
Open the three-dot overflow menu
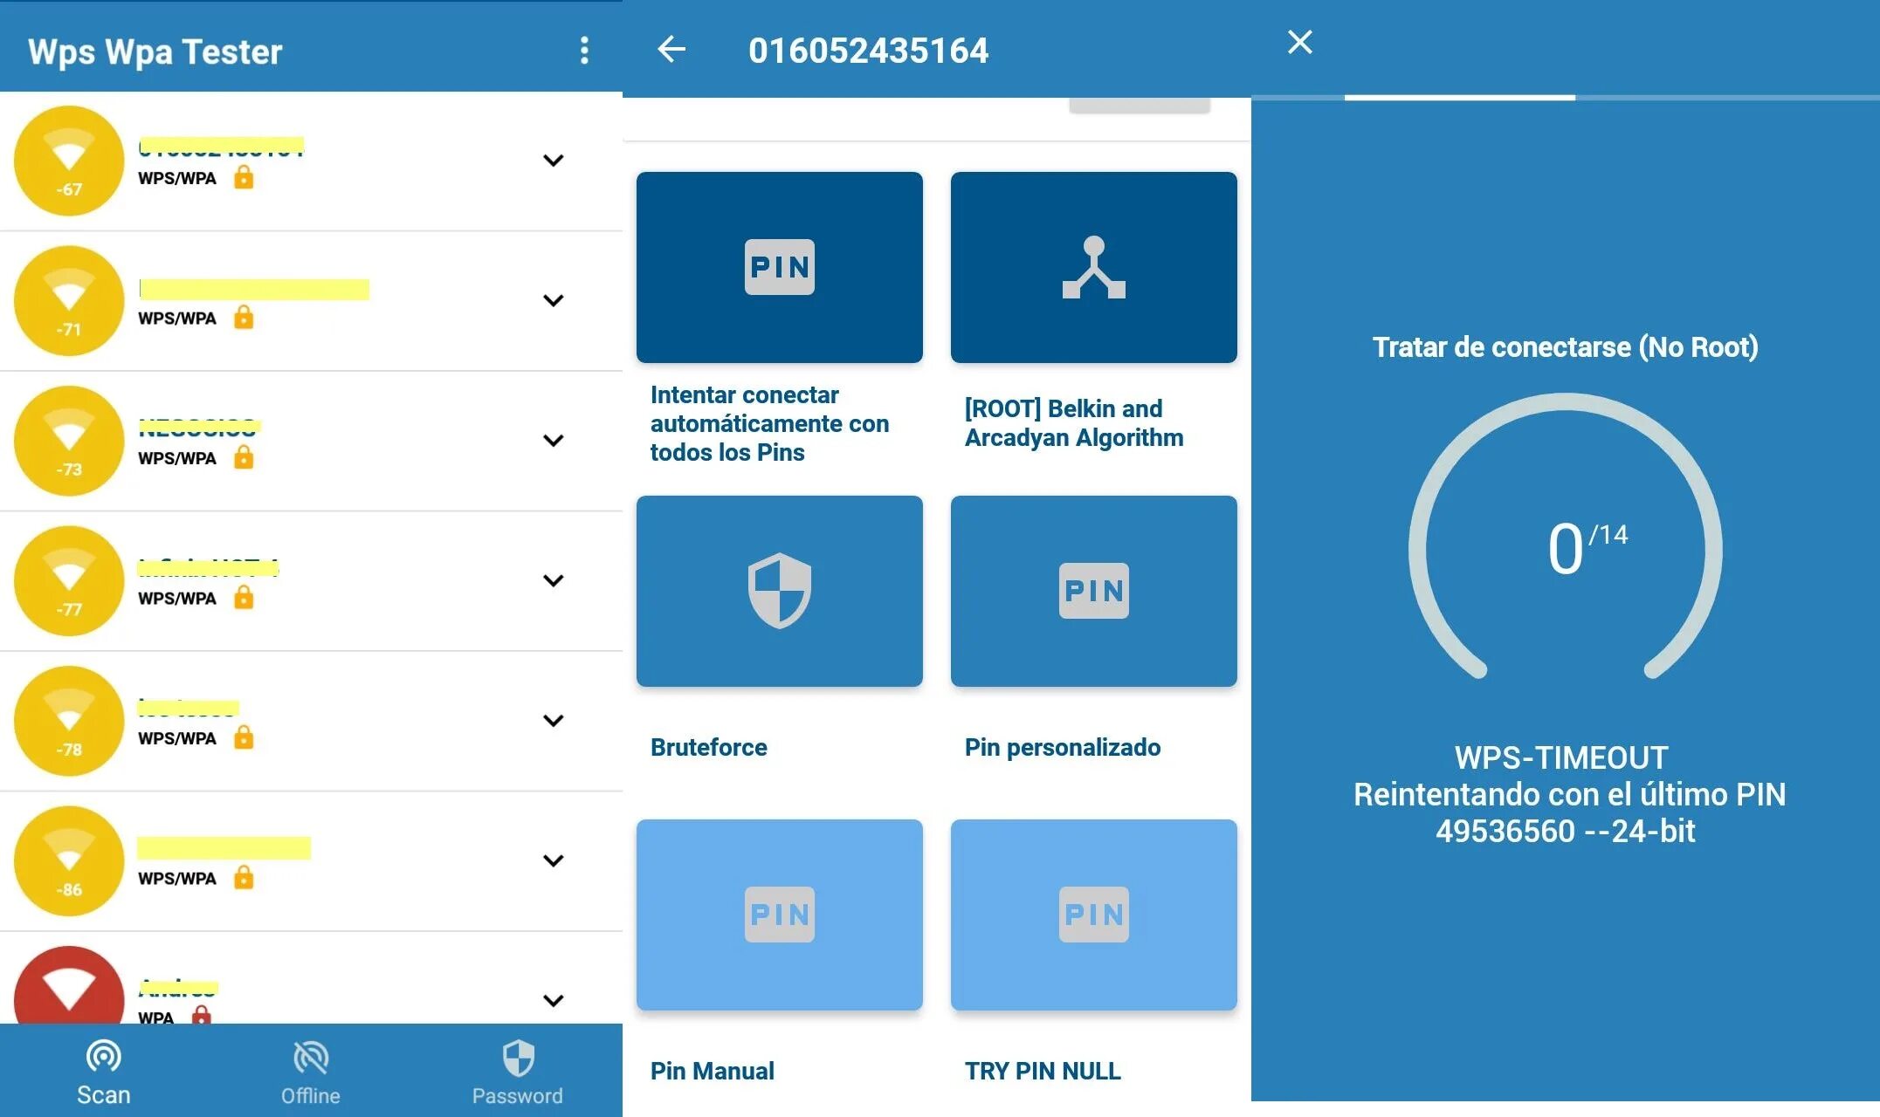point(584,51)
